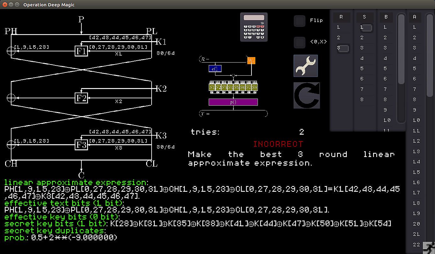The height and width of the screenshot is (254, 435).
Task: Select 5 in the S column
Action: tap(362, 69)
